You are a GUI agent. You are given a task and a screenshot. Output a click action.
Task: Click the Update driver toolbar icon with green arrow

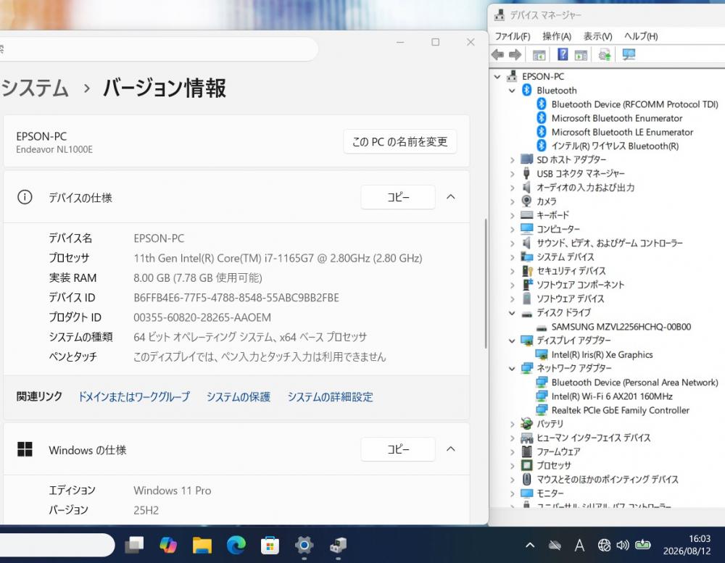(x=605, y=55)
